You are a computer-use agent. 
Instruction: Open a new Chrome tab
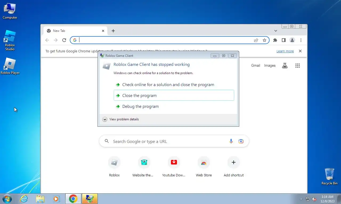click(x=113, y=31)
